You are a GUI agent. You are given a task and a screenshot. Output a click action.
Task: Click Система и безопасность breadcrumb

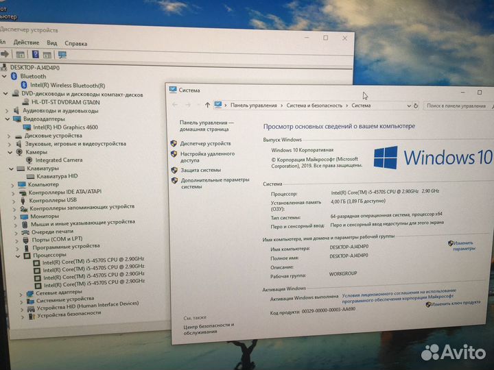click(314, 106)
